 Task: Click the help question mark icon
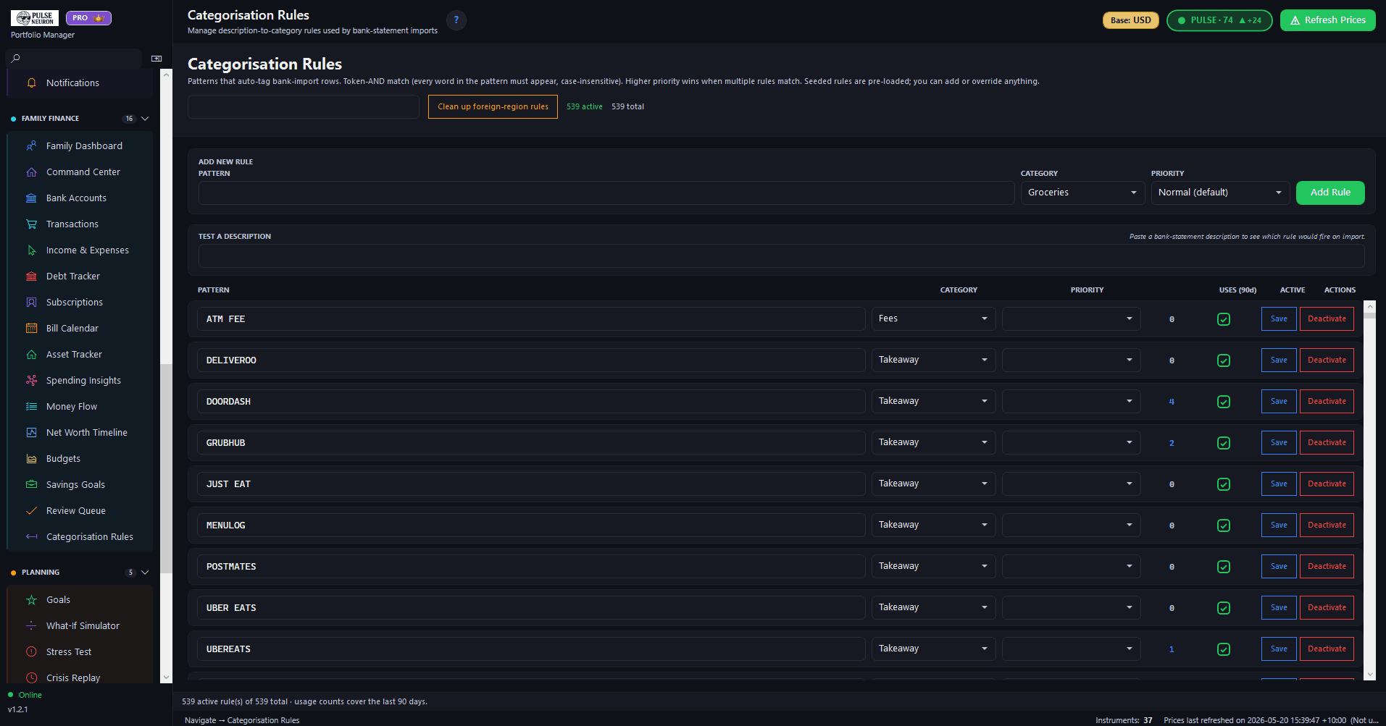point(456,20)
